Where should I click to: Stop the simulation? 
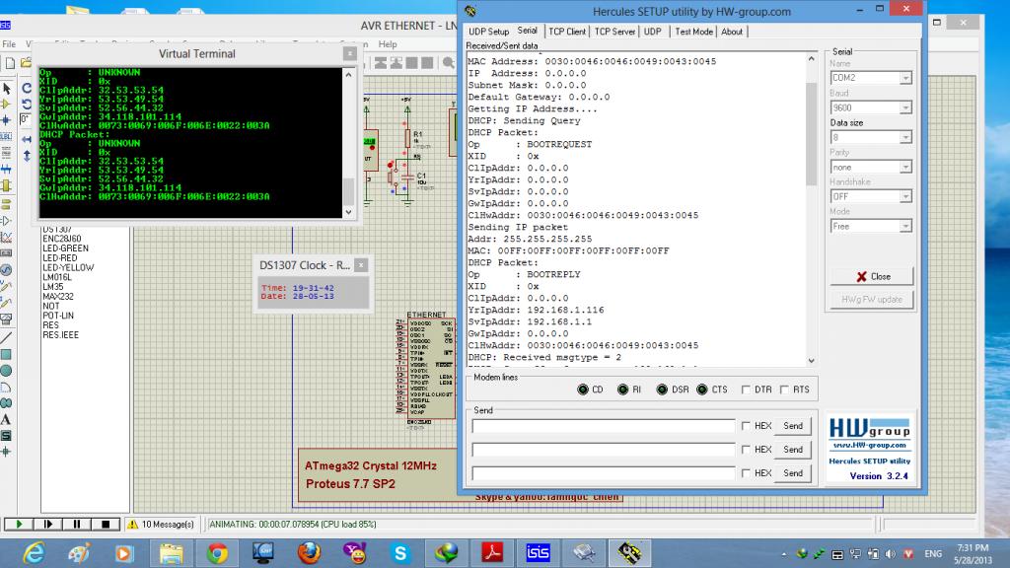click(x=108, y=524)
